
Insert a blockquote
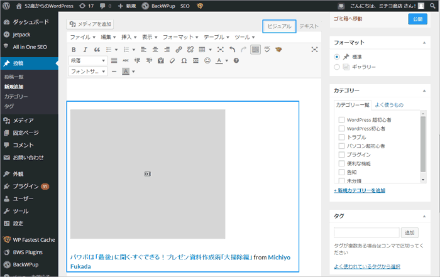coord(97,50)
